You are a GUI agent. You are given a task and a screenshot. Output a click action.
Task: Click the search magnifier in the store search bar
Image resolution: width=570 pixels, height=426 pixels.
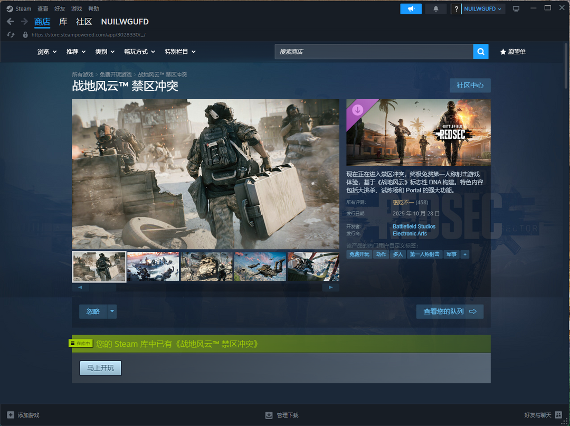[480, 52]
